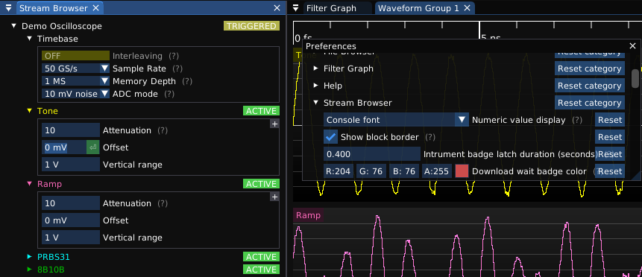Show help for Numeric value display (?)

(x=577, y=120)
